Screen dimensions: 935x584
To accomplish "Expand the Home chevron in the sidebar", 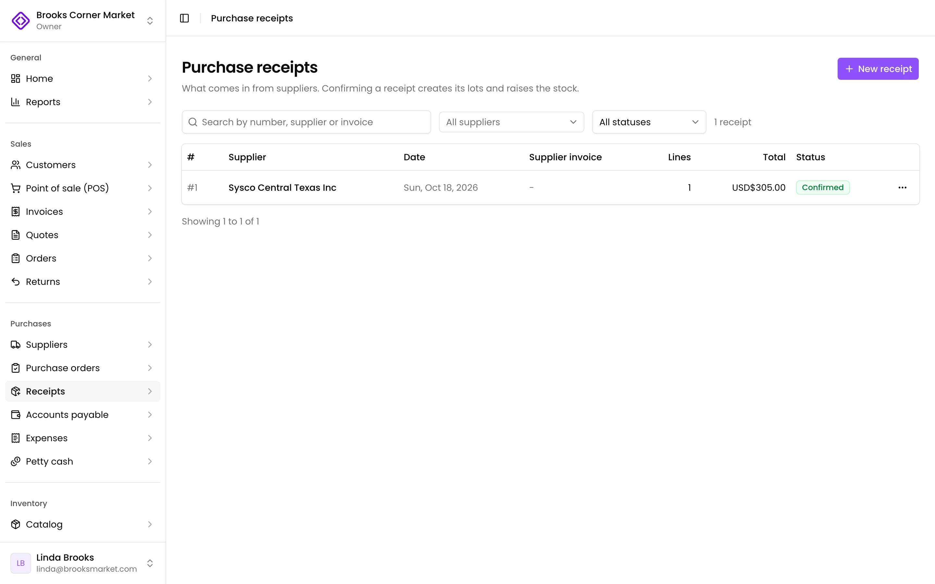I will [x=150, y=79].
